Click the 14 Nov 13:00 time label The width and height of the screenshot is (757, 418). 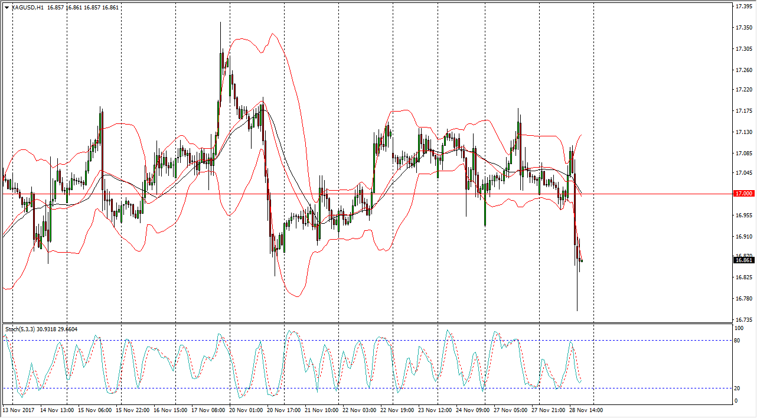point(57,410)
